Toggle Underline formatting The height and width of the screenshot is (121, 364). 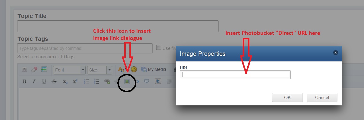pyautogui.click(x=44, y=81)
